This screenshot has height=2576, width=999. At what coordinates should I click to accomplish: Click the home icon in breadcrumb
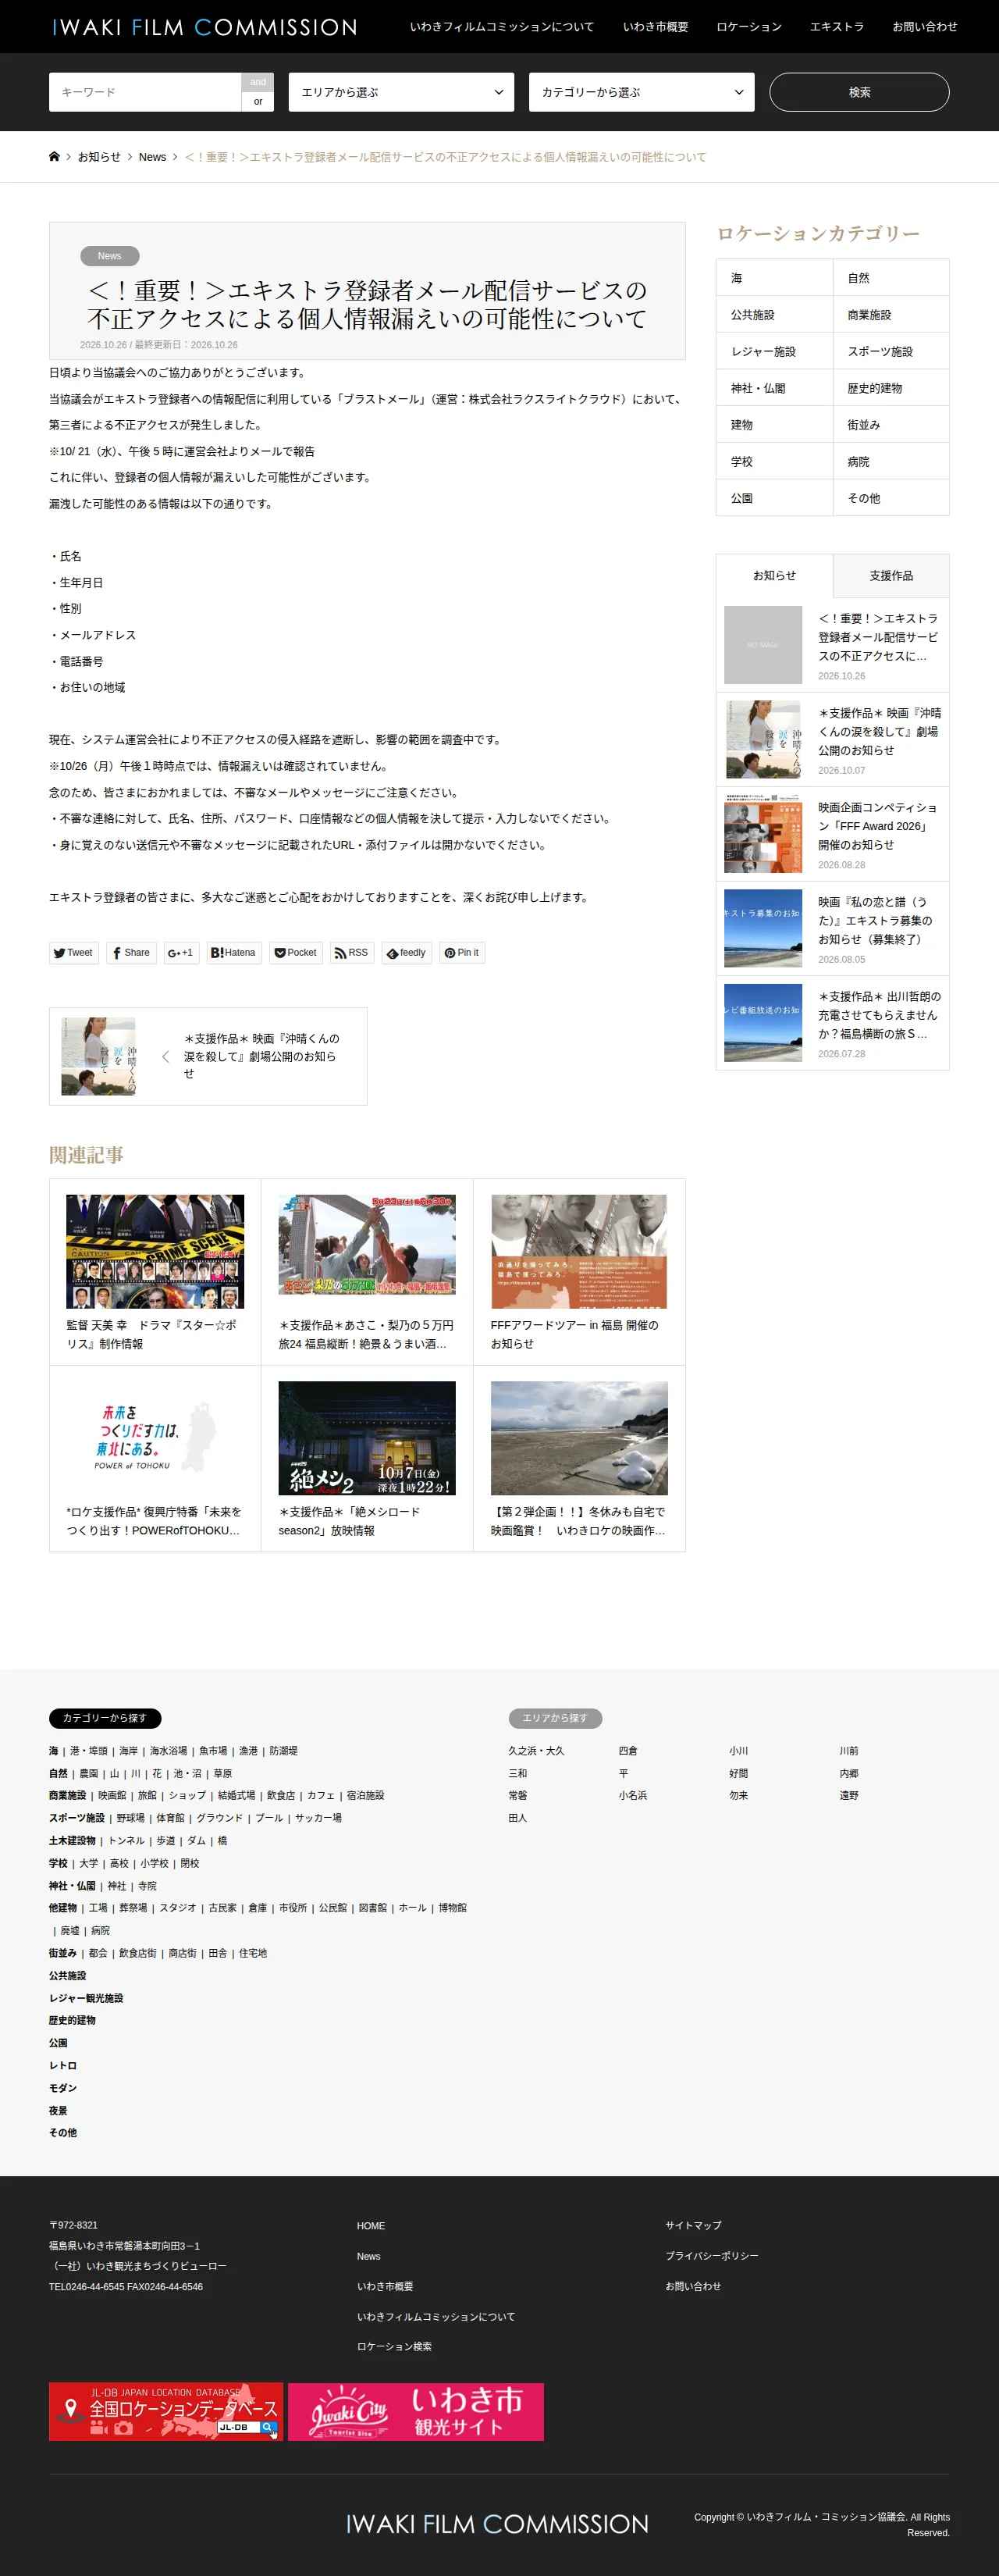(54, 157)
